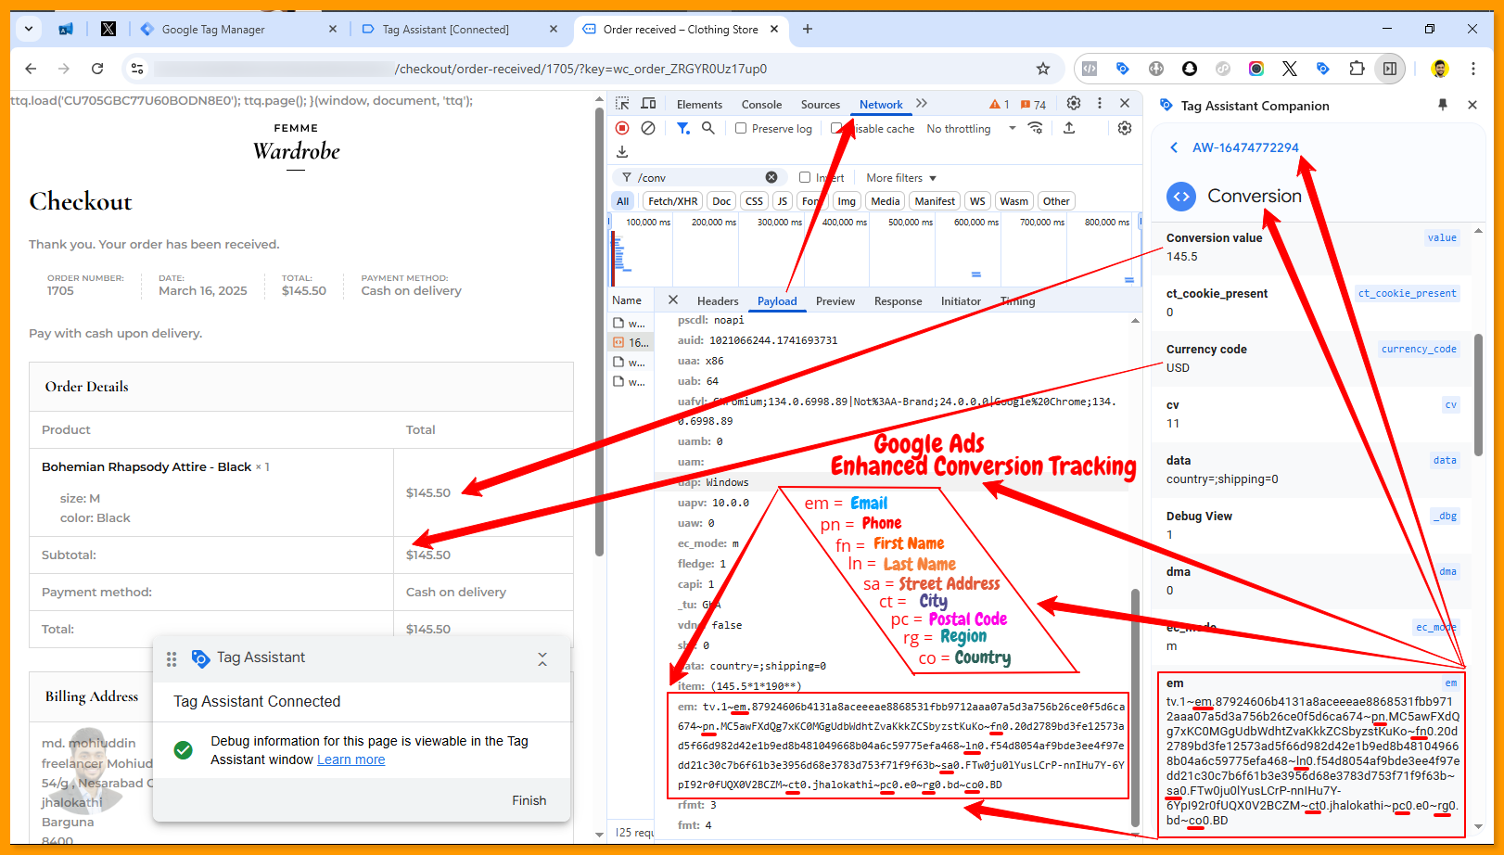Open network search magnifier icon
This screenshot has width=1504, height=855.
click(708, 128)
